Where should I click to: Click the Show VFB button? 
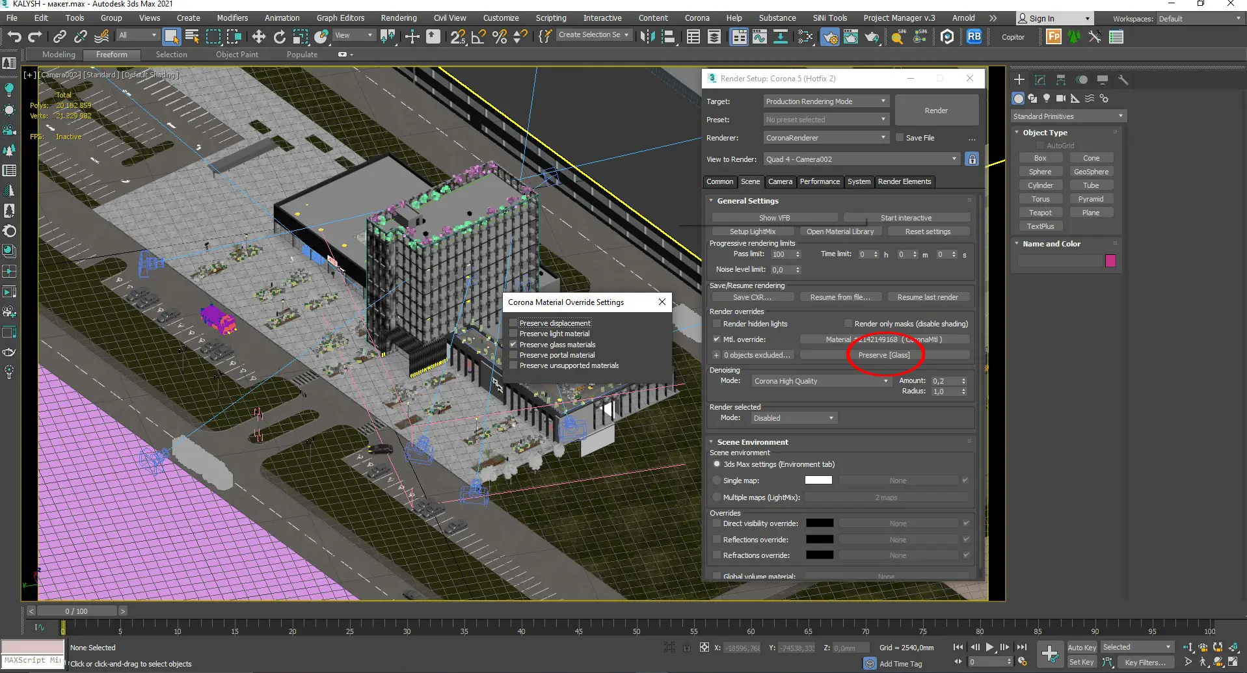[x=774, y=218]
